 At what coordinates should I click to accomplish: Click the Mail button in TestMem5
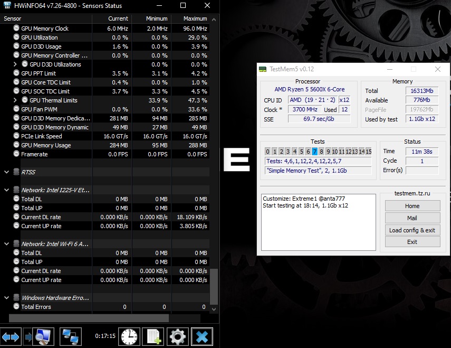[412, 218]
